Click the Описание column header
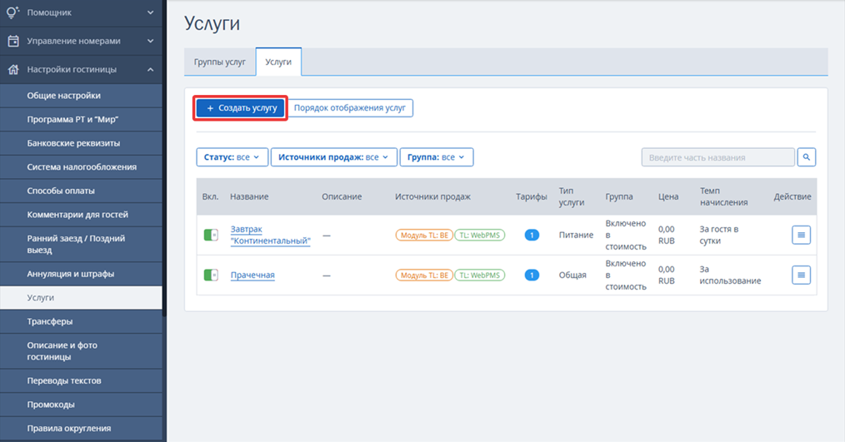This screenshot has height=442, width=845. click(x=342, y=196)
